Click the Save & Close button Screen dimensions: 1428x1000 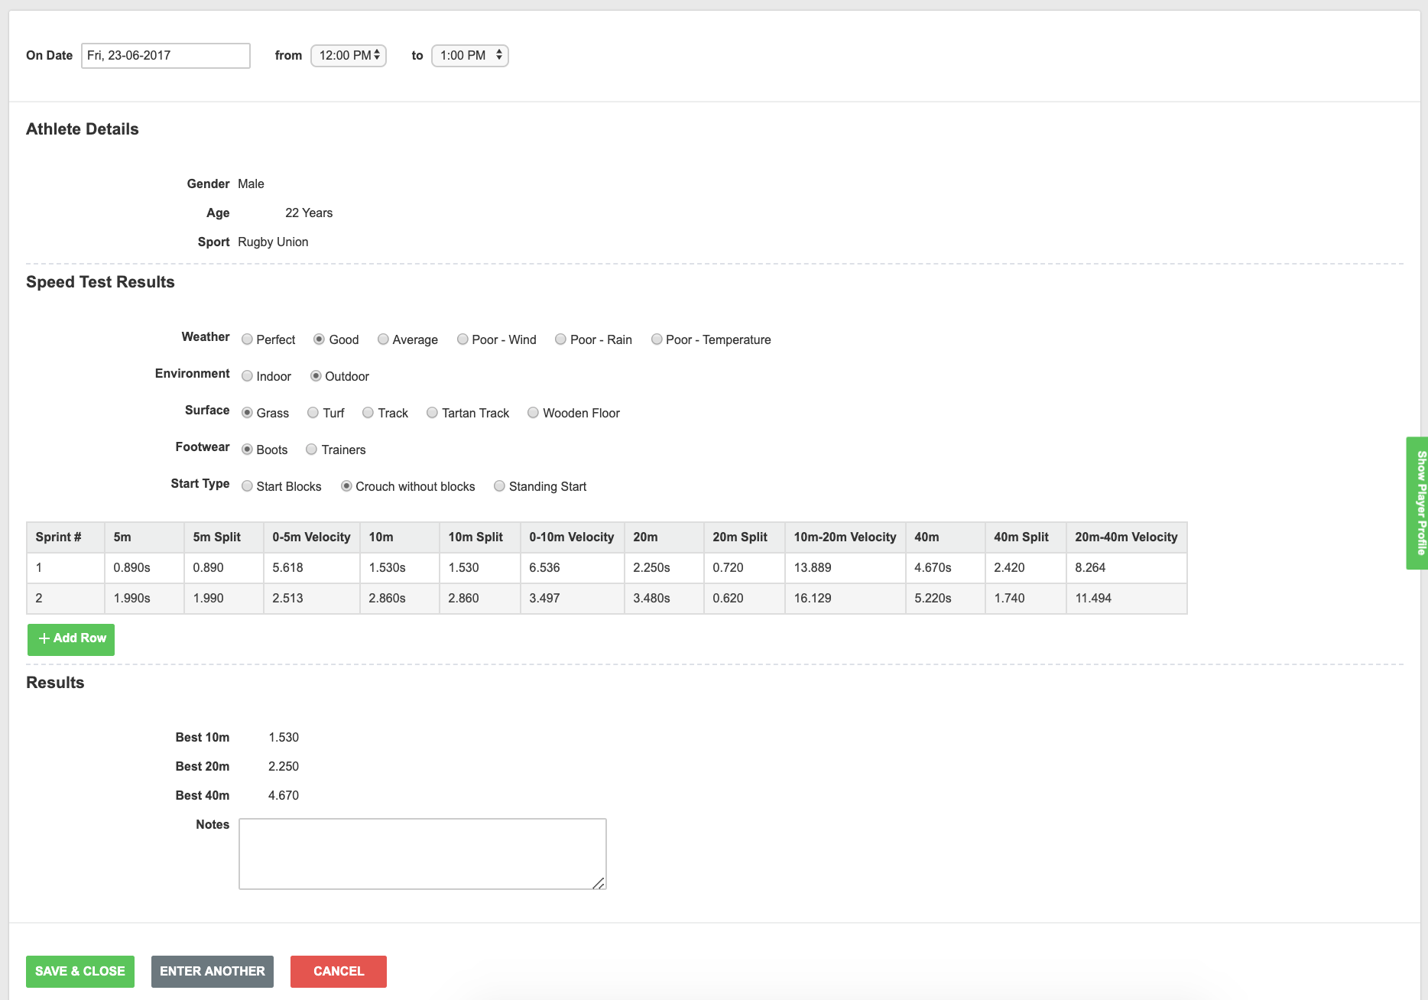click(x=80, y=972)
